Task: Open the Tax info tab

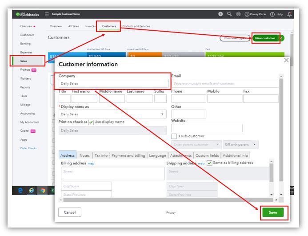Action: click(101, 155)
